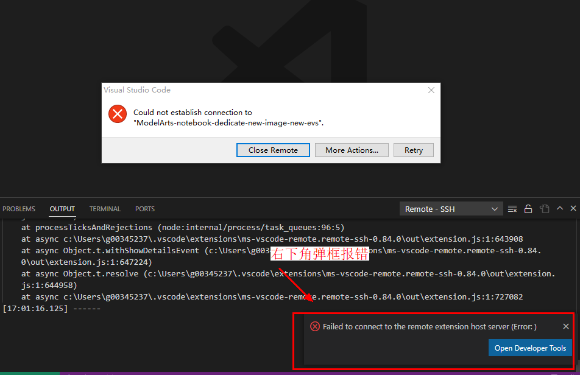Click the "[17:01:16.125] ------" log line

(x=52, y=309)
